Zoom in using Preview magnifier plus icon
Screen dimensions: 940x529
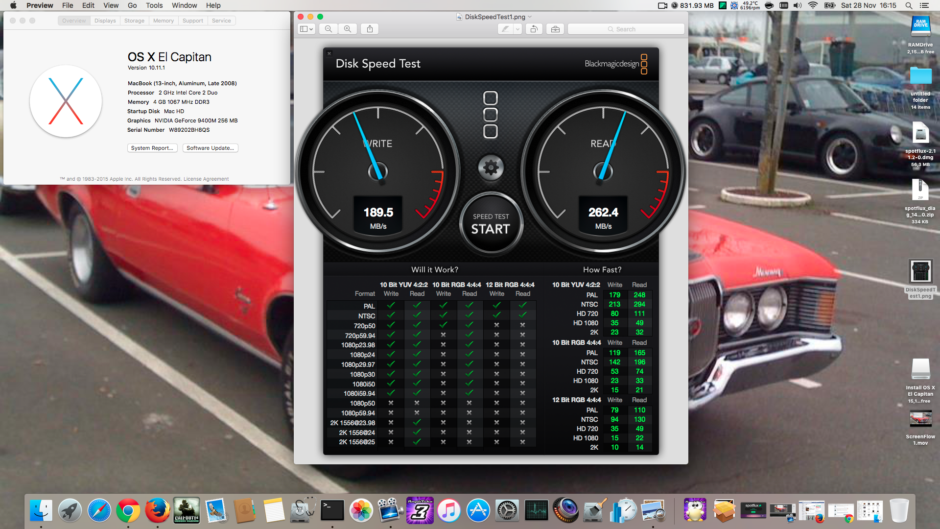tap(348, 29)
